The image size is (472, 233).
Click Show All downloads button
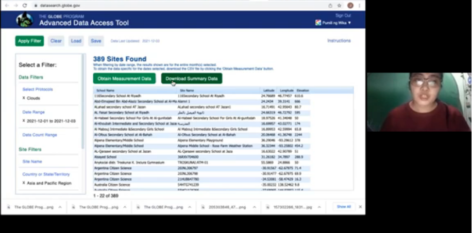344,207
